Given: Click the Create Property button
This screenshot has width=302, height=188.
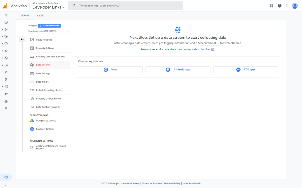Looking at the screenshot, I should point(49,26).
